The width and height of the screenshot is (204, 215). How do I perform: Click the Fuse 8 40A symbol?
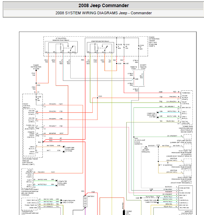(x=117, y=47)
